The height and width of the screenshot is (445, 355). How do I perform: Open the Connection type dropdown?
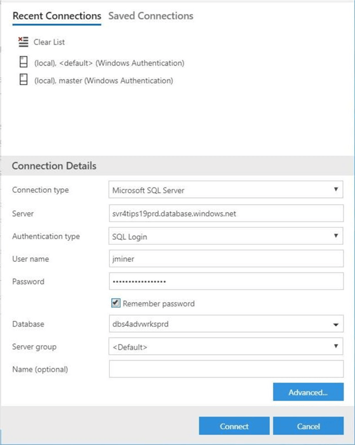(225, 189)
